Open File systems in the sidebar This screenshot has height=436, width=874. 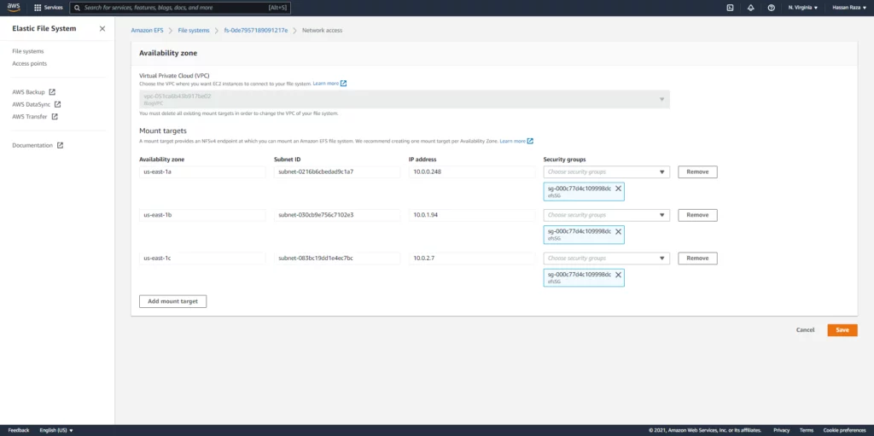click(x=28, y=51)
